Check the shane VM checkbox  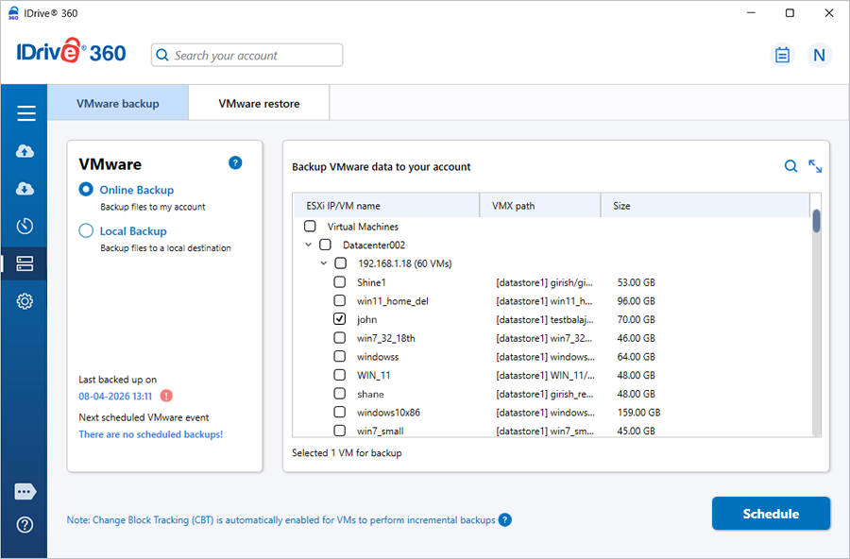[x=339, y=394]
